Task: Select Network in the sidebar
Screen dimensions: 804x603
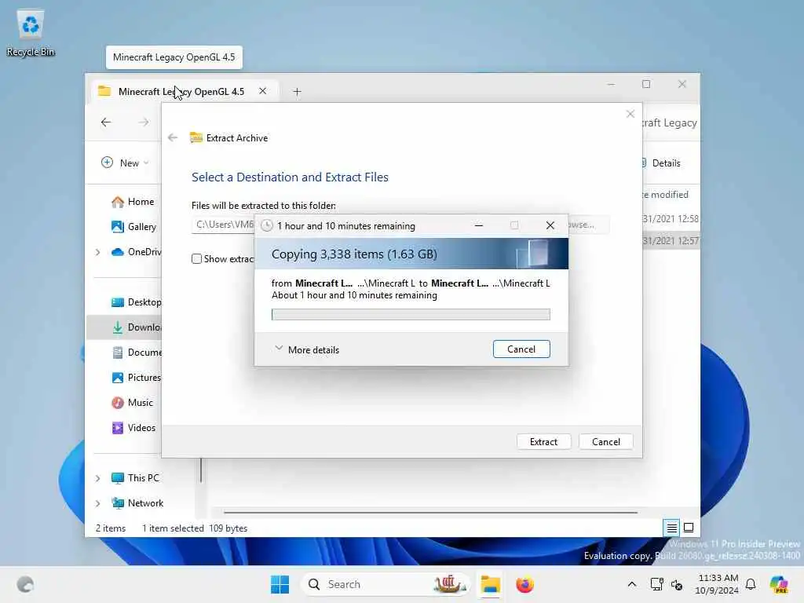Action: coord(137,503)
